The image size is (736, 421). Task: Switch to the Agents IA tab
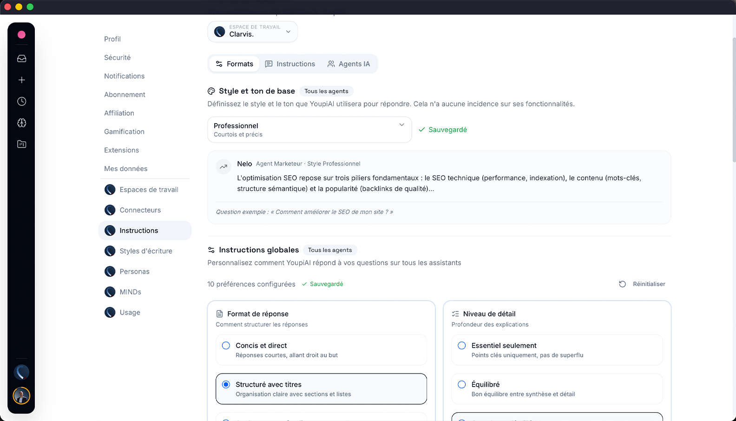click(x=349, y=64)
